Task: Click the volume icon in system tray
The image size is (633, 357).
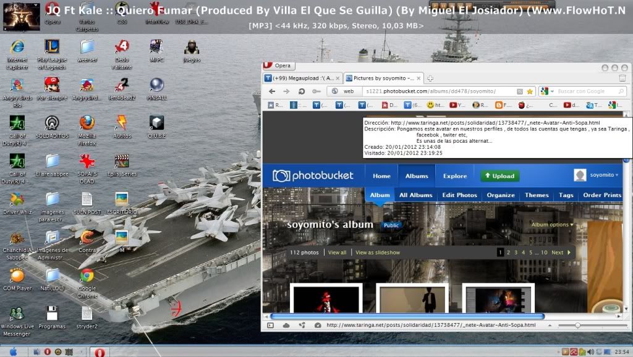Action: pyautogui.click(x=590, y=352)
